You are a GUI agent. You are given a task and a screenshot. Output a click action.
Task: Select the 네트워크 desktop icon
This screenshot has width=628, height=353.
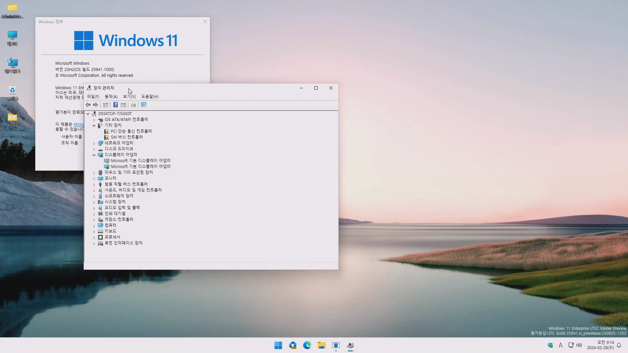coord(12,65)
